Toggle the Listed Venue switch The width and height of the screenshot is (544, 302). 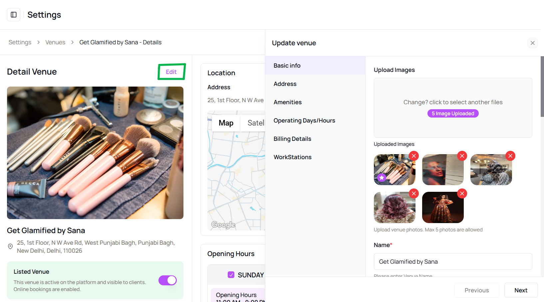pyautogui.click(x=167, y=280)
